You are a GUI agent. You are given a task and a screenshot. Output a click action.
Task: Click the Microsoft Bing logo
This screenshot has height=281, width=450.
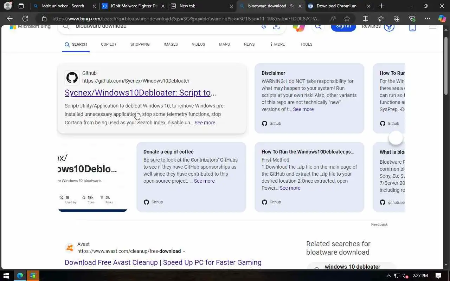pyautogui.click(x=30, y=27)
